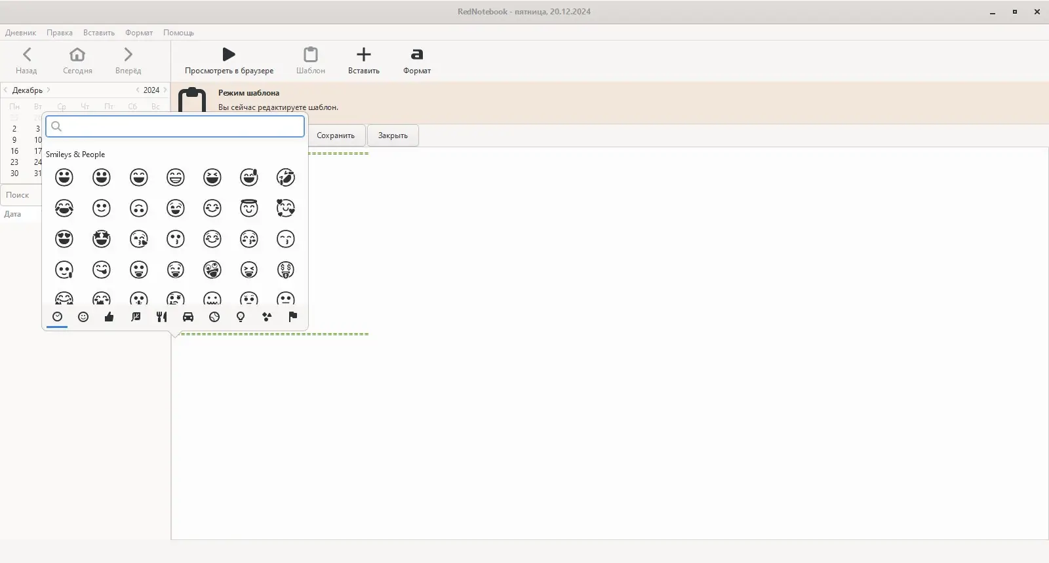Choose the money-mouth emoji with dollar eyes

coord(286,270)
